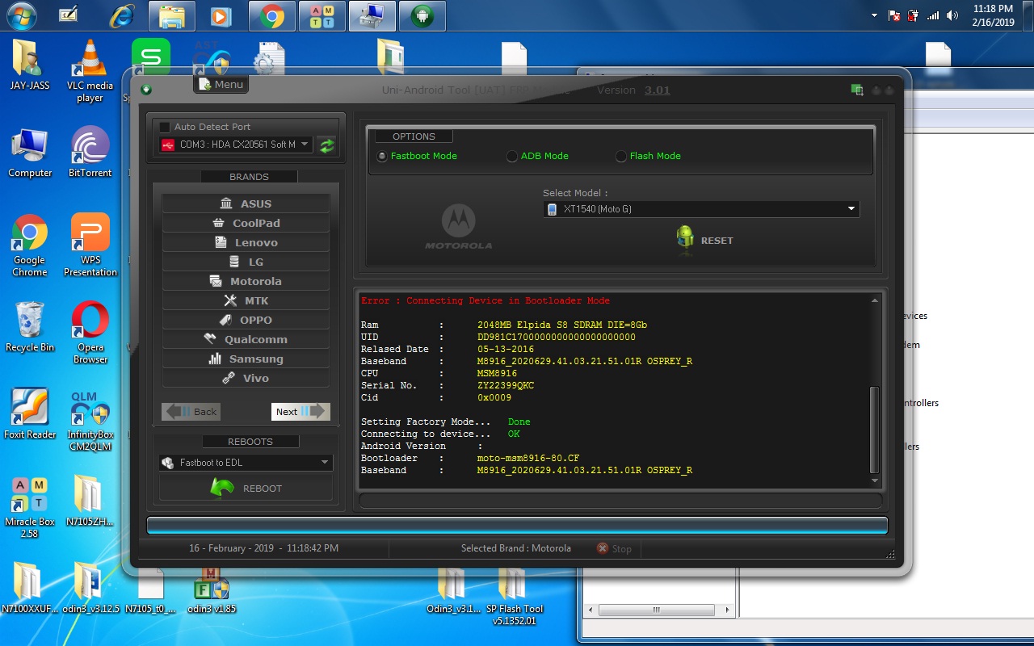Click the Back button in brands panel

click(191, 412)
